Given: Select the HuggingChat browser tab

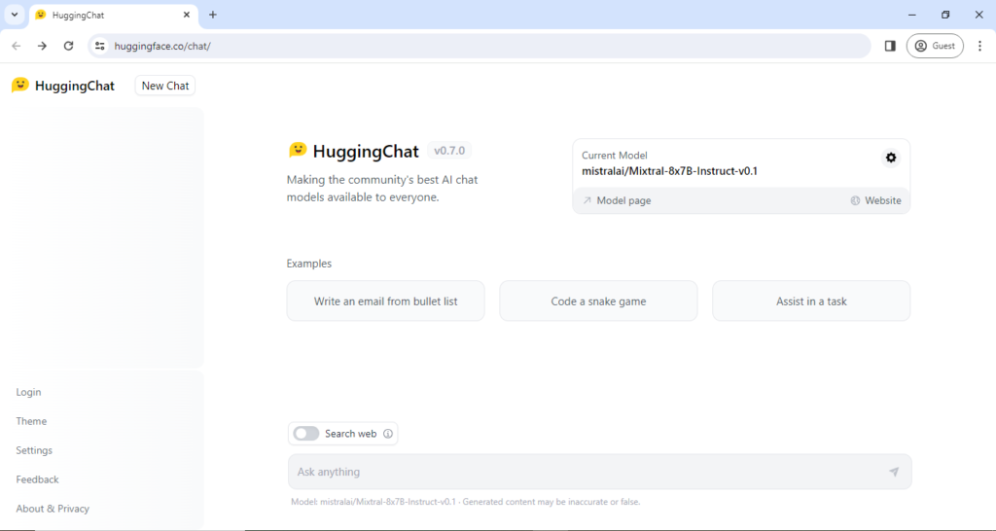Looking at the screenshot, I should (107, 15).
